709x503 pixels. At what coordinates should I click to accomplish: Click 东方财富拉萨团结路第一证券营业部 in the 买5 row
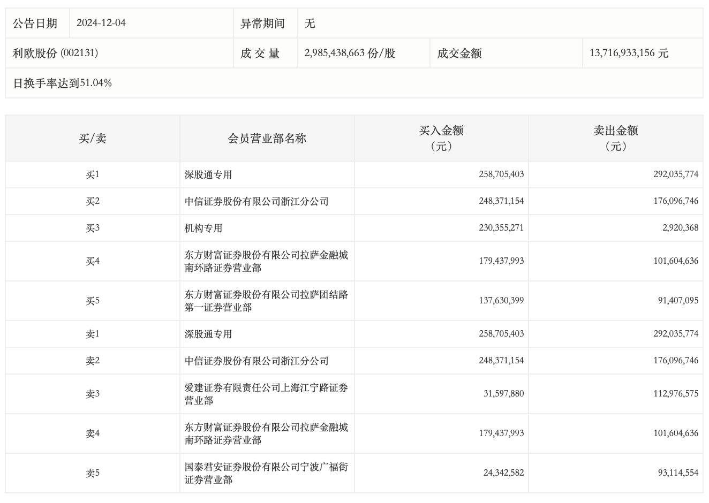pyautogui.click(x=266, y=301)
